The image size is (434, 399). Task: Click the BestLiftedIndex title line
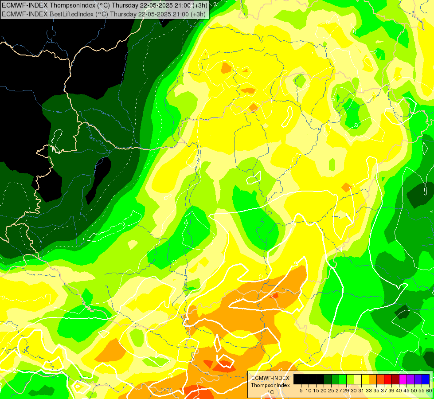click(104, 14)
